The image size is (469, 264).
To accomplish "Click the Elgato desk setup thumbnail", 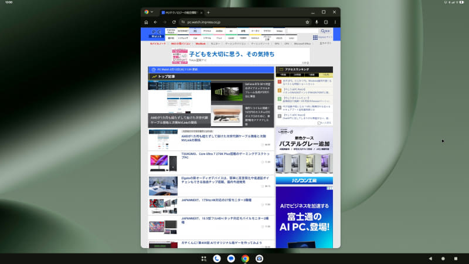I will [x=164, y=186].
